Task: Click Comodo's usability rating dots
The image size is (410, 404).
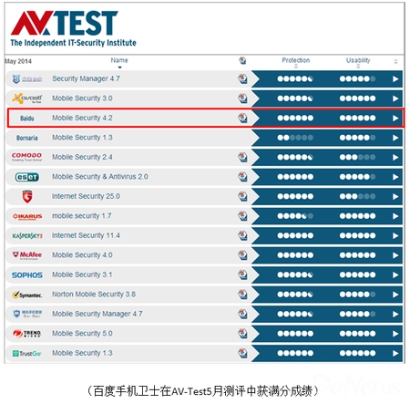Action: click(x=357, y=157)
